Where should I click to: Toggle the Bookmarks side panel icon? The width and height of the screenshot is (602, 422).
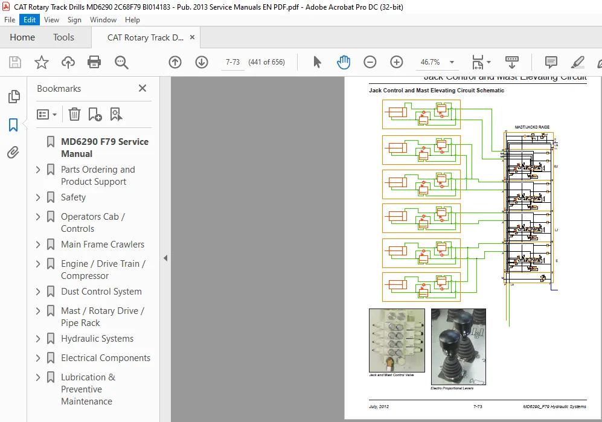13,125
